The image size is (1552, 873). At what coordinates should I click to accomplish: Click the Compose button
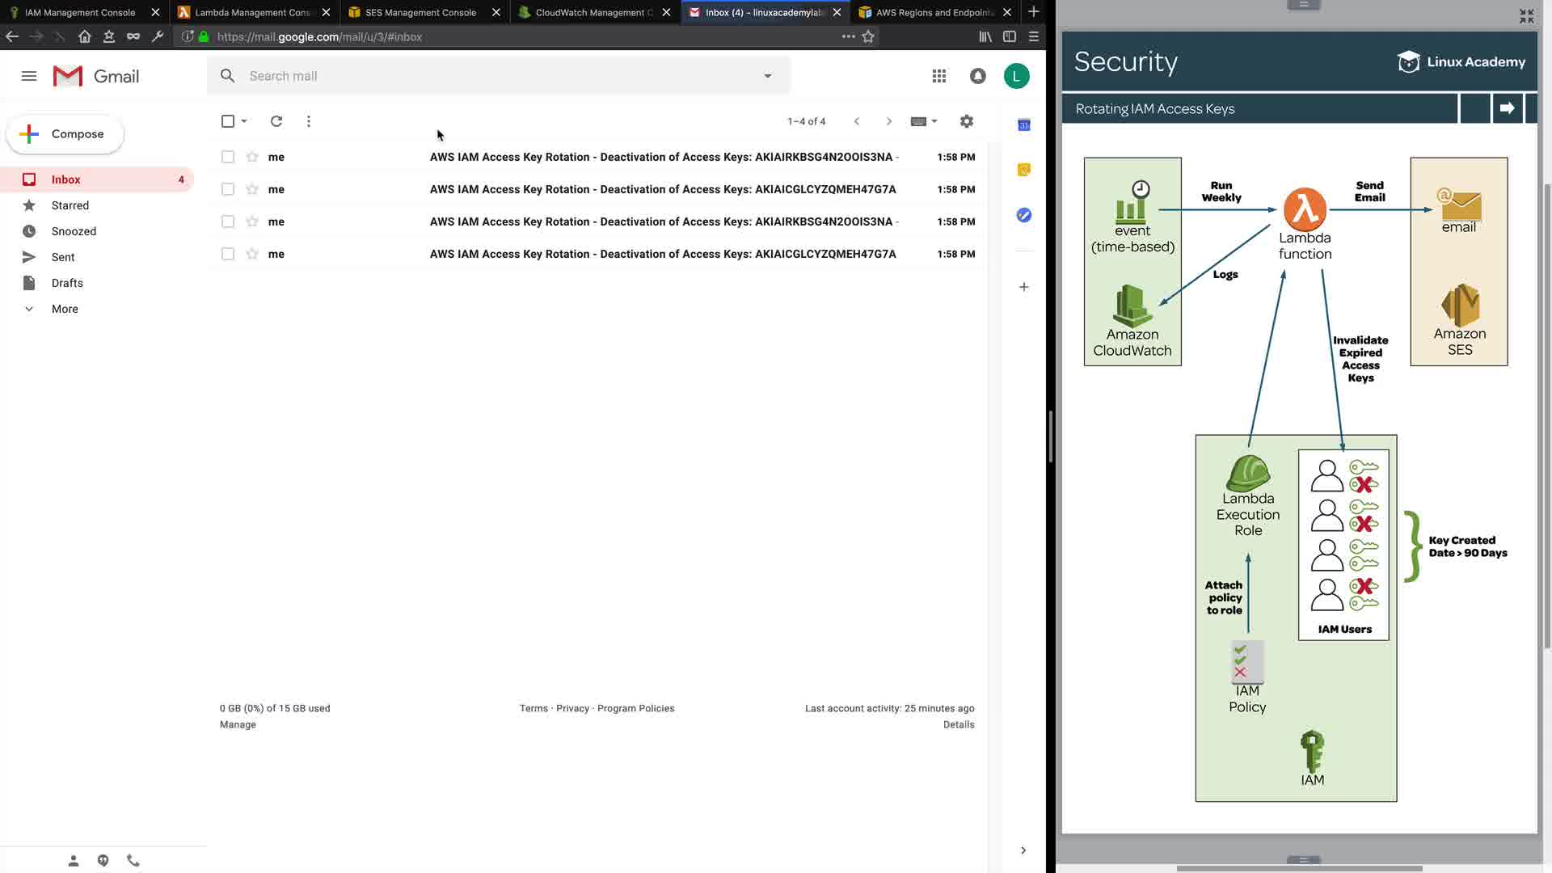[x=65, y=134]
